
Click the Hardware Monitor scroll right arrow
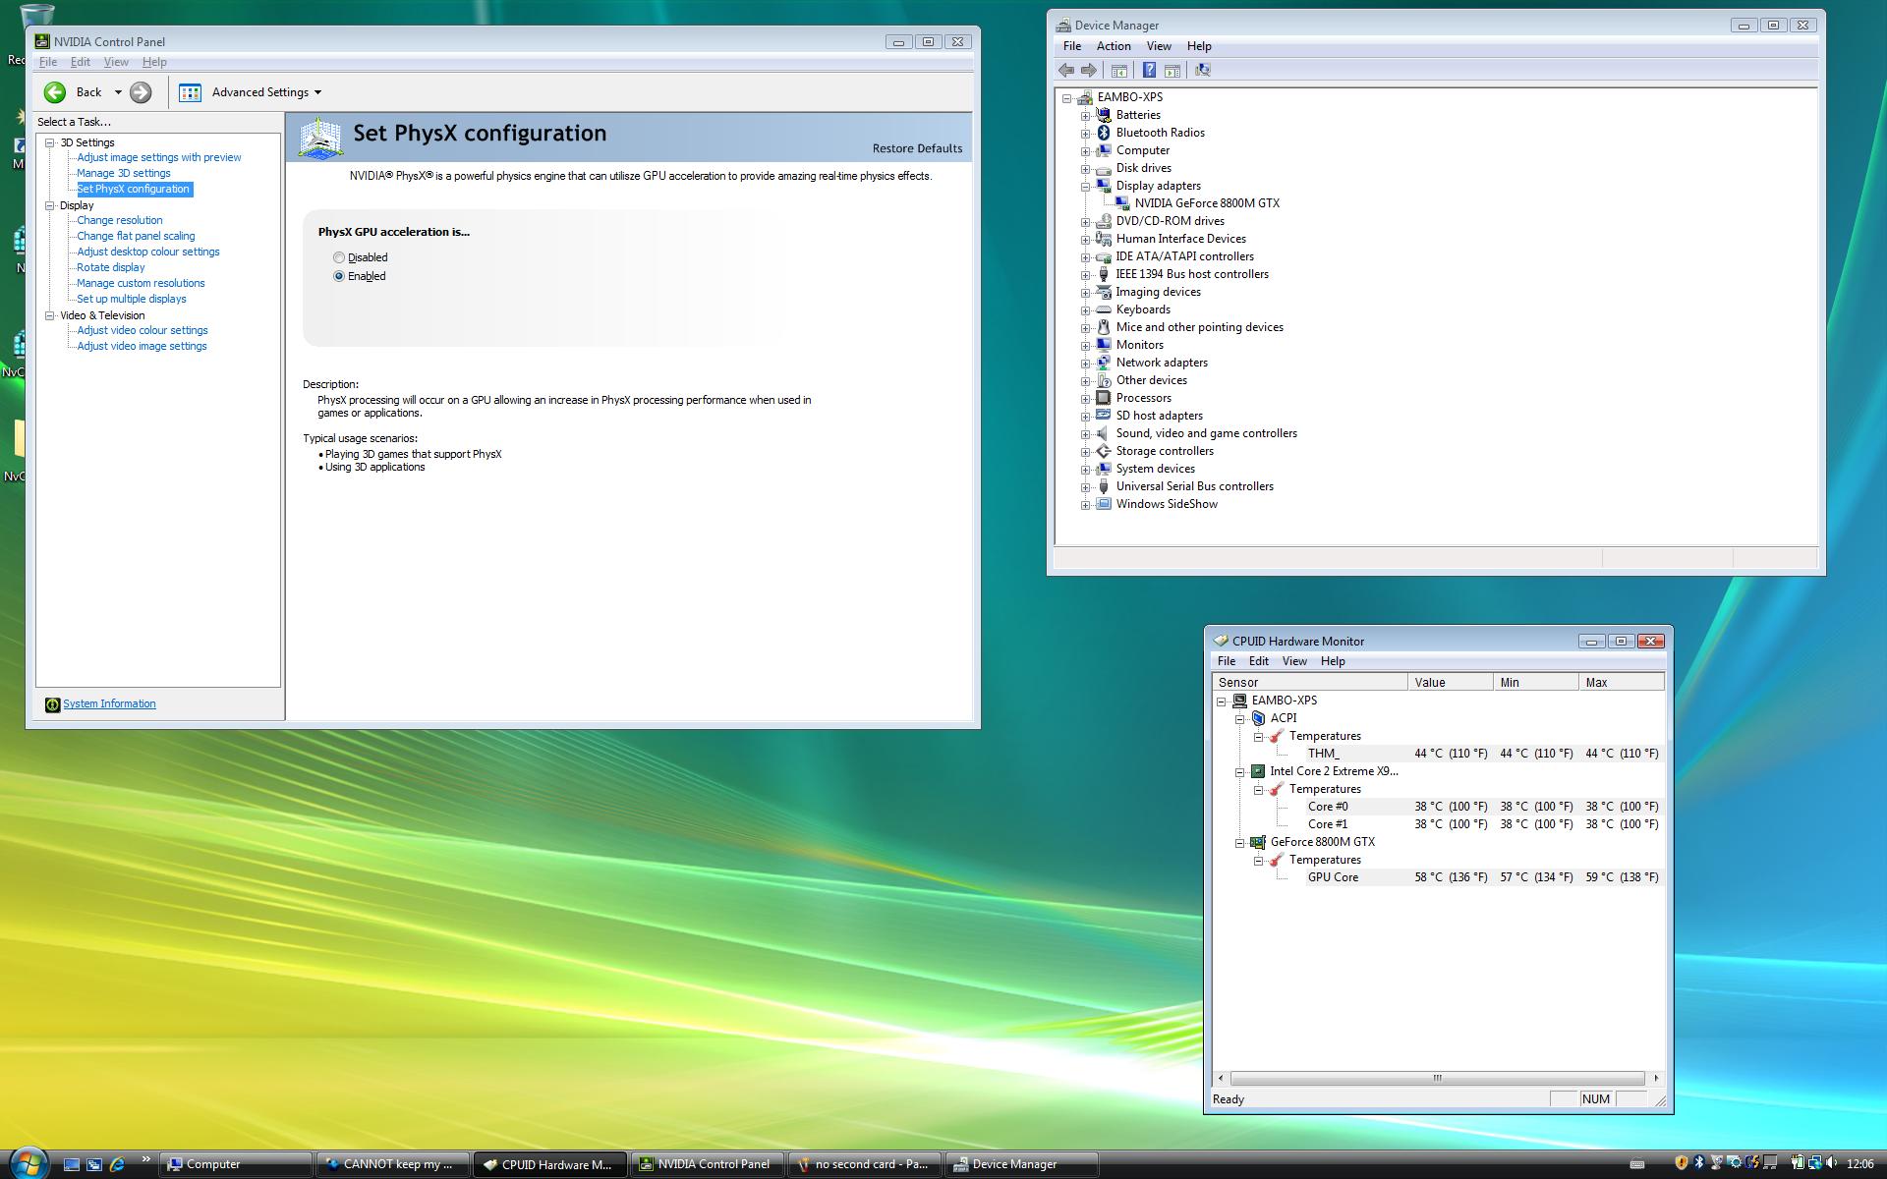(x=1656, y=1078)
